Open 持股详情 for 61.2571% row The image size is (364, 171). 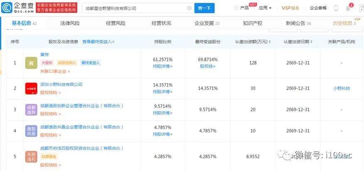tap(162, 66)
